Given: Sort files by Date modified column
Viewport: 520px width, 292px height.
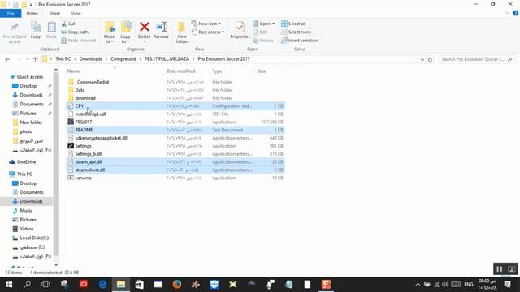Looking at the screenshot, I should [x=180, y=71].
